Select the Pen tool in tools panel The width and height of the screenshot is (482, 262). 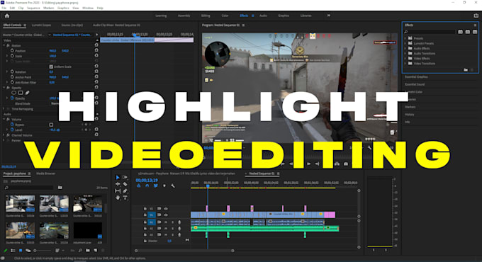[125, 190]
